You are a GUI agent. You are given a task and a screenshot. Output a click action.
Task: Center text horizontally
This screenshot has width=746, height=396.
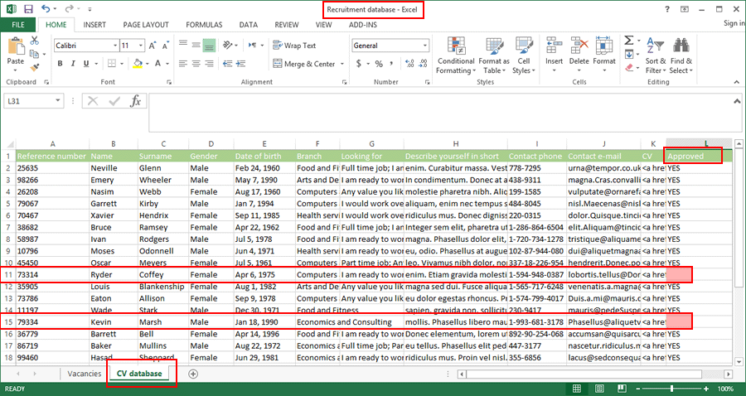coord(196,64)
